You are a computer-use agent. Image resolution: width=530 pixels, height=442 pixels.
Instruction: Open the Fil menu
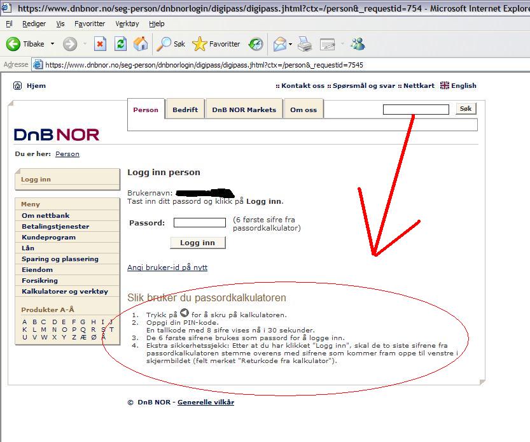9,24
